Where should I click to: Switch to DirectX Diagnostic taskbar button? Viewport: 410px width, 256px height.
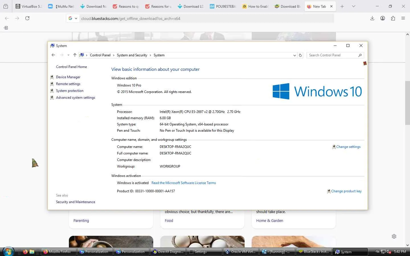pos(169,252)
